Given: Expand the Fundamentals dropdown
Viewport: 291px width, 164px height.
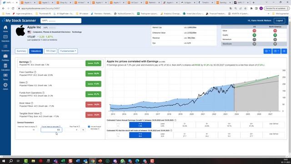Looking at the screenshot, I should pos(68,51).
